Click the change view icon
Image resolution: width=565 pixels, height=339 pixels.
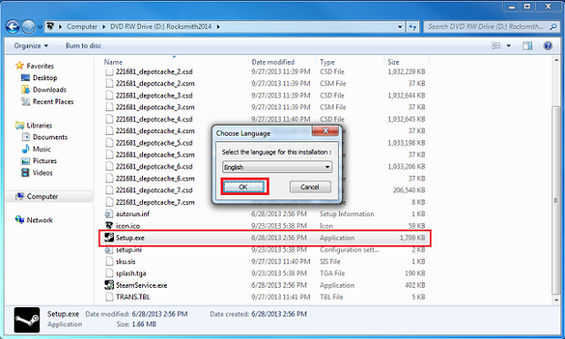tap(497, 46)
